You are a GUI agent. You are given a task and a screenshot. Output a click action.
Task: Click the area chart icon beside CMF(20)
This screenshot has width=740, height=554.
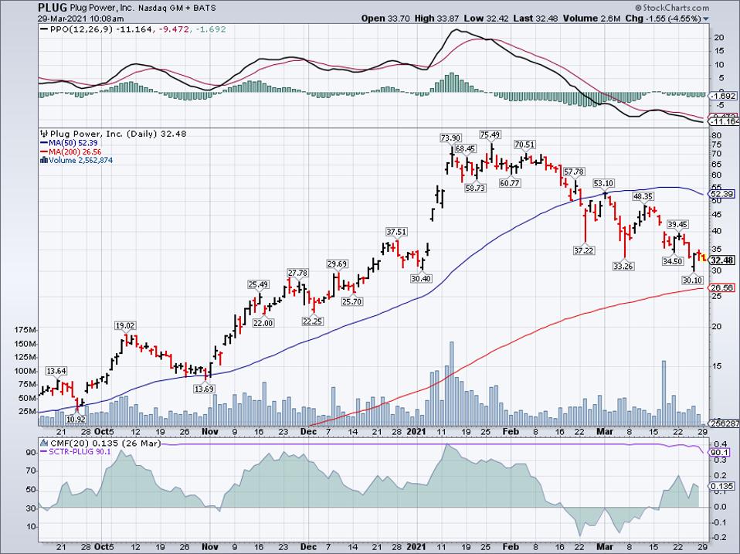point(44,444)
